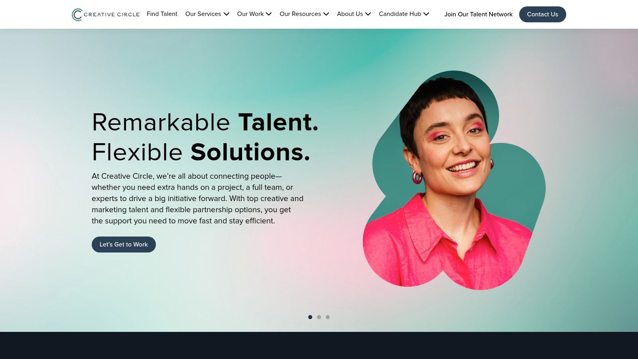Click the Remarkable Talent headline text
638x359 pixels.
click(205, 122)
